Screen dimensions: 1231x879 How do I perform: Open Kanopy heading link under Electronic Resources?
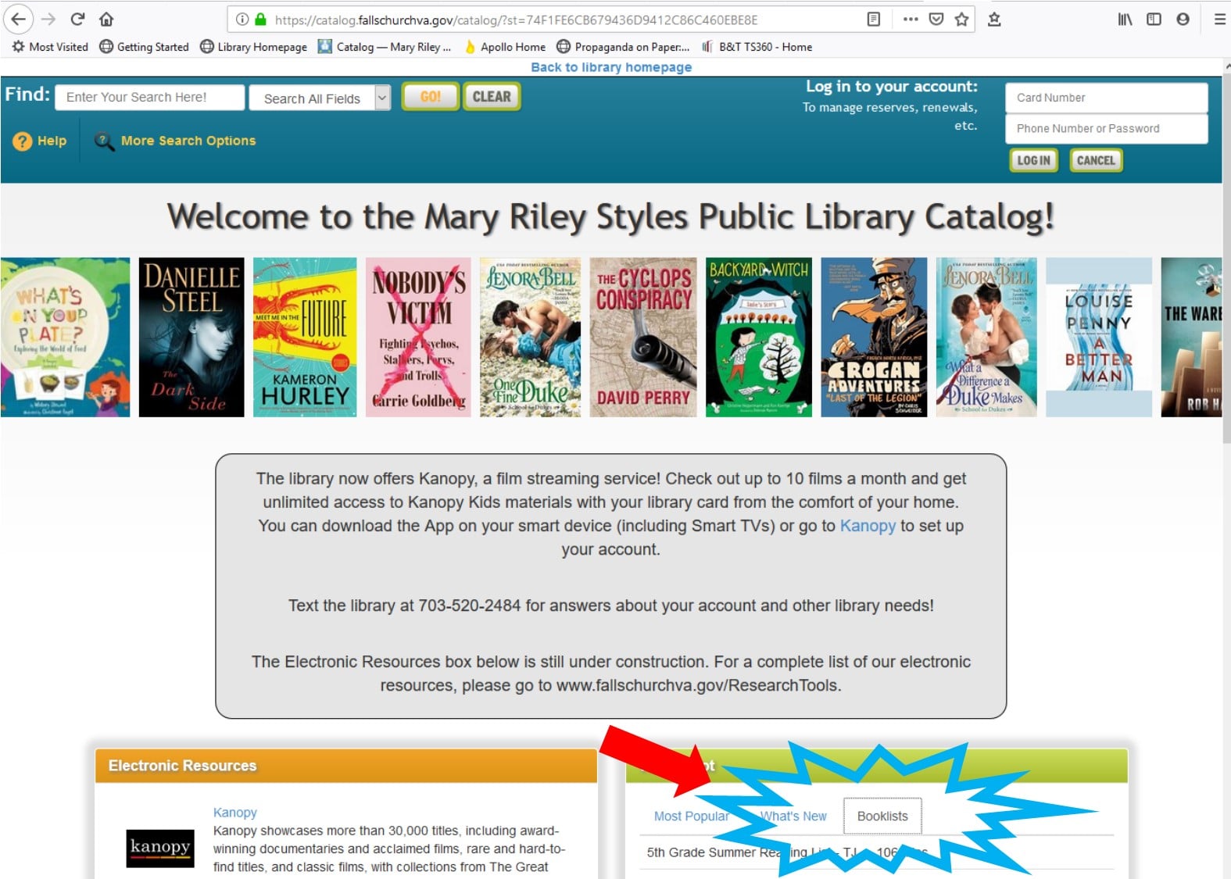point(234,813)
